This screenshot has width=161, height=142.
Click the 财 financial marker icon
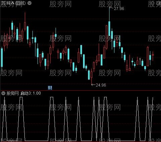[x=50, y=88]
